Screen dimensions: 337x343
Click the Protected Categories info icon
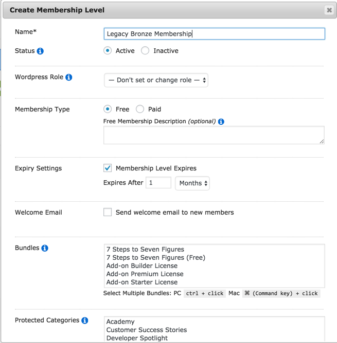pyautogui.click(x=85, y=320)
